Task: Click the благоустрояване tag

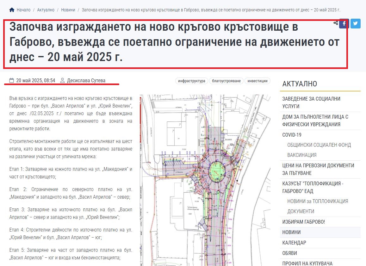Action: [226, 81]
